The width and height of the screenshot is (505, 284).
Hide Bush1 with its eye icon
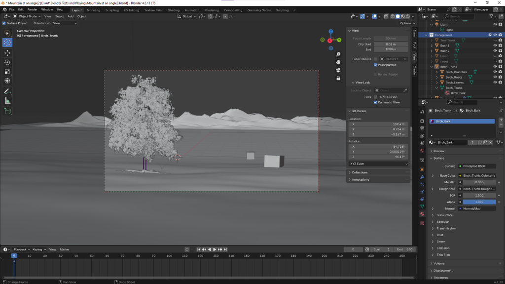(x=495, y=45)
